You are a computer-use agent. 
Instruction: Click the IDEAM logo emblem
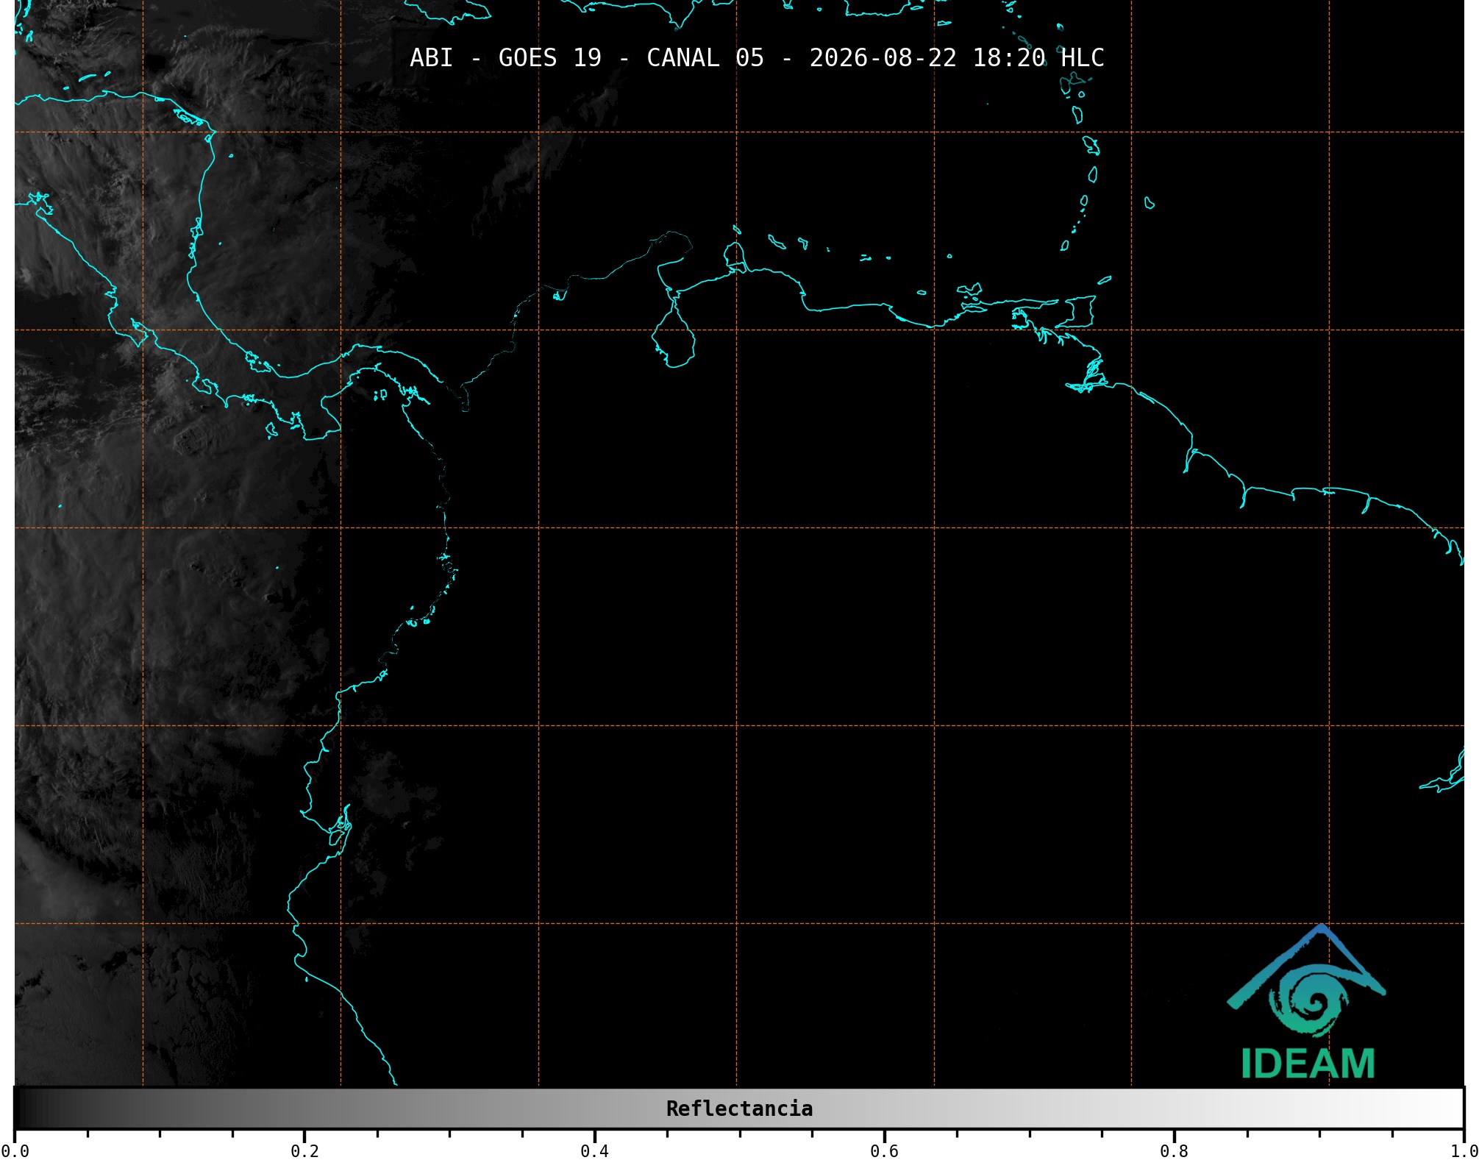[x=1307, y=981]
